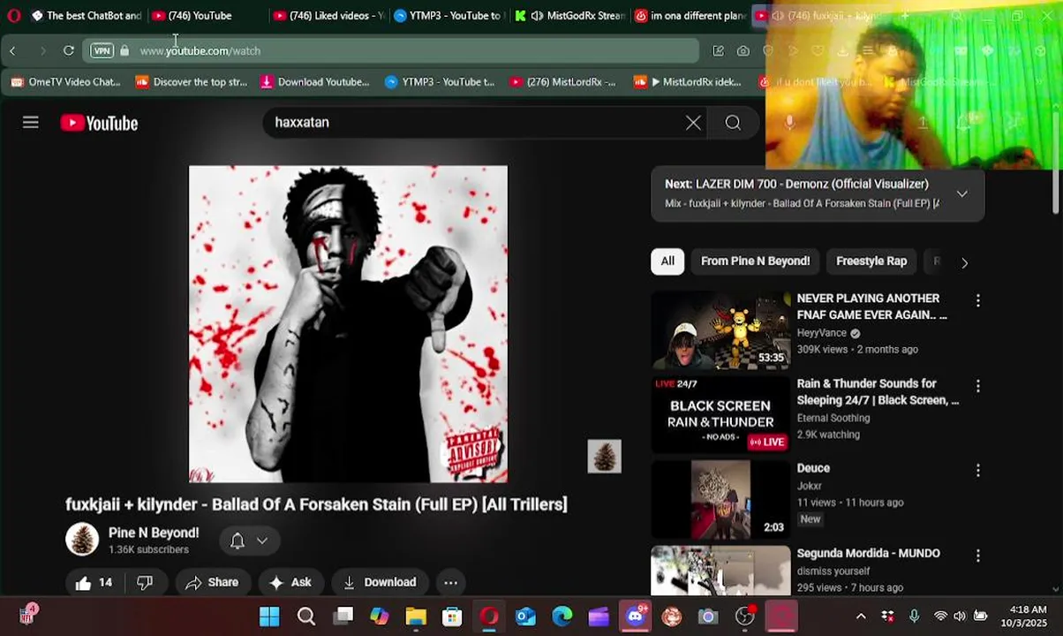Open options for Segunda Mordida video

(x=977, y=556)
